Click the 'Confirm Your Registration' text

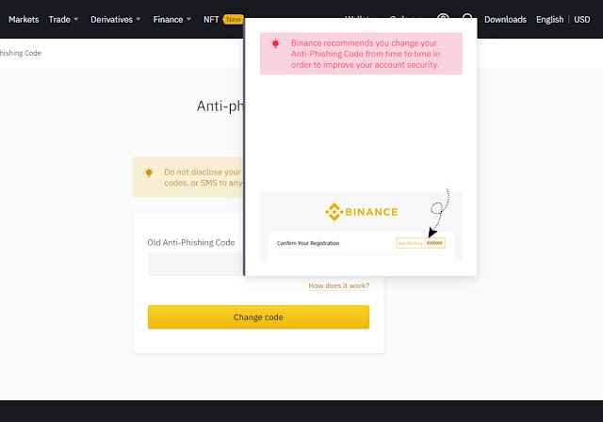click(308, 243)
